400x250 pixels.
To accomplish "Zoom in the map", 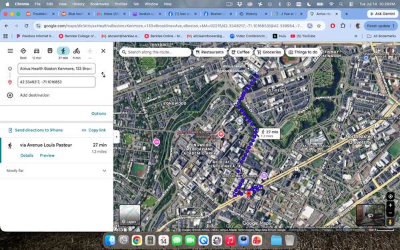I will (390, 205).
